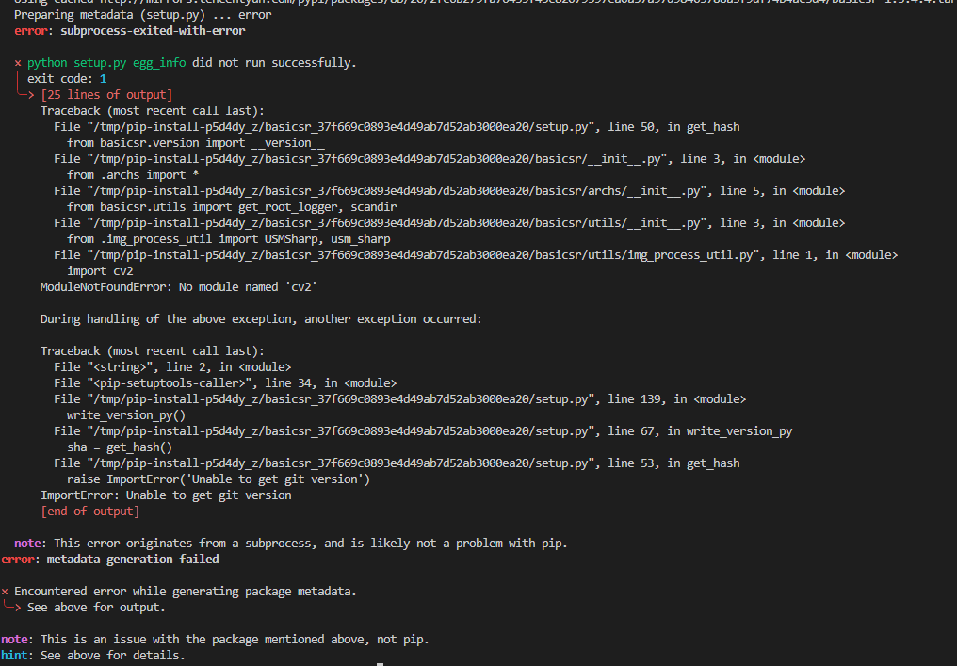Click "ImportError: Unable to get git version" line
Viewport: 957px width, 666px height.
[166, 495]
